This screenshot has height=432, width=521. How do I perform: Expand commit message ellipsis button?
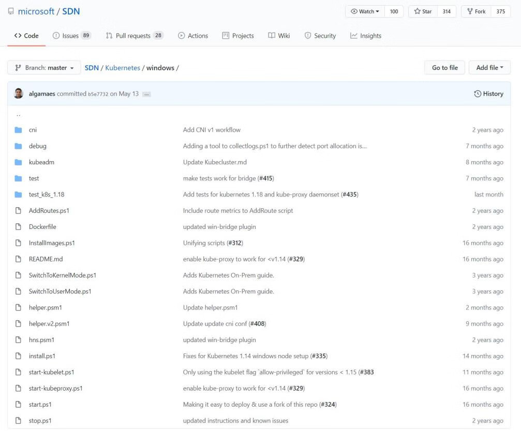pyautogui.click(x=146, y=94)
